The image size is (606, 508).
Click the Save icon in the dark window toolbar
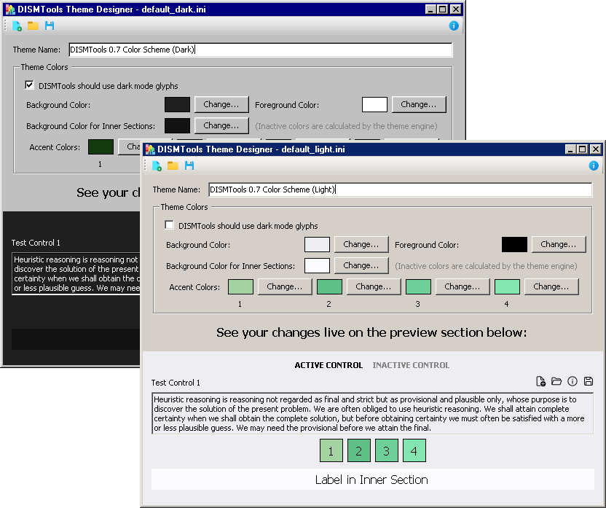(50, 26)
